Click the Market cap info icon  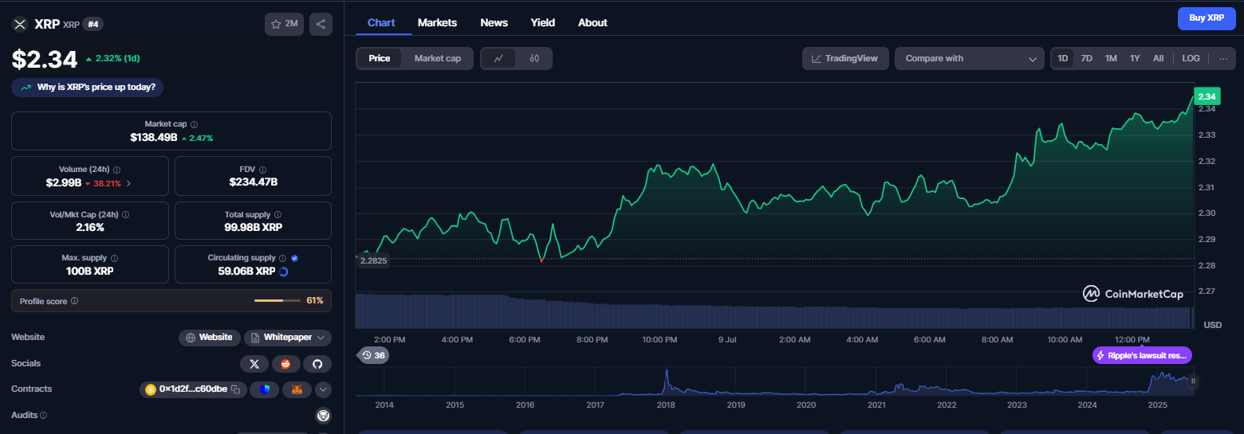(195, 125)
